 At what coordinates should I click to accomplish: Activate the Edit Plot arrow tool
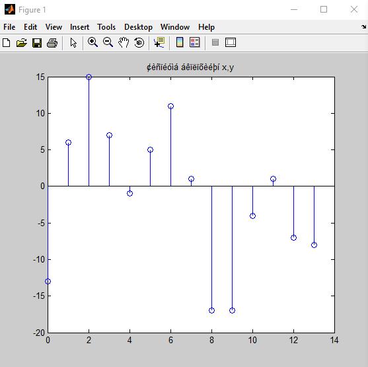click(x=73, y=43)
